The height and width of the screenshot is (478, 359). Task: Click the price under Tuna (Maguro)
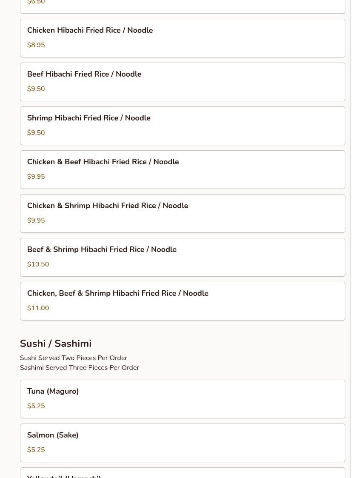(36, 406)
